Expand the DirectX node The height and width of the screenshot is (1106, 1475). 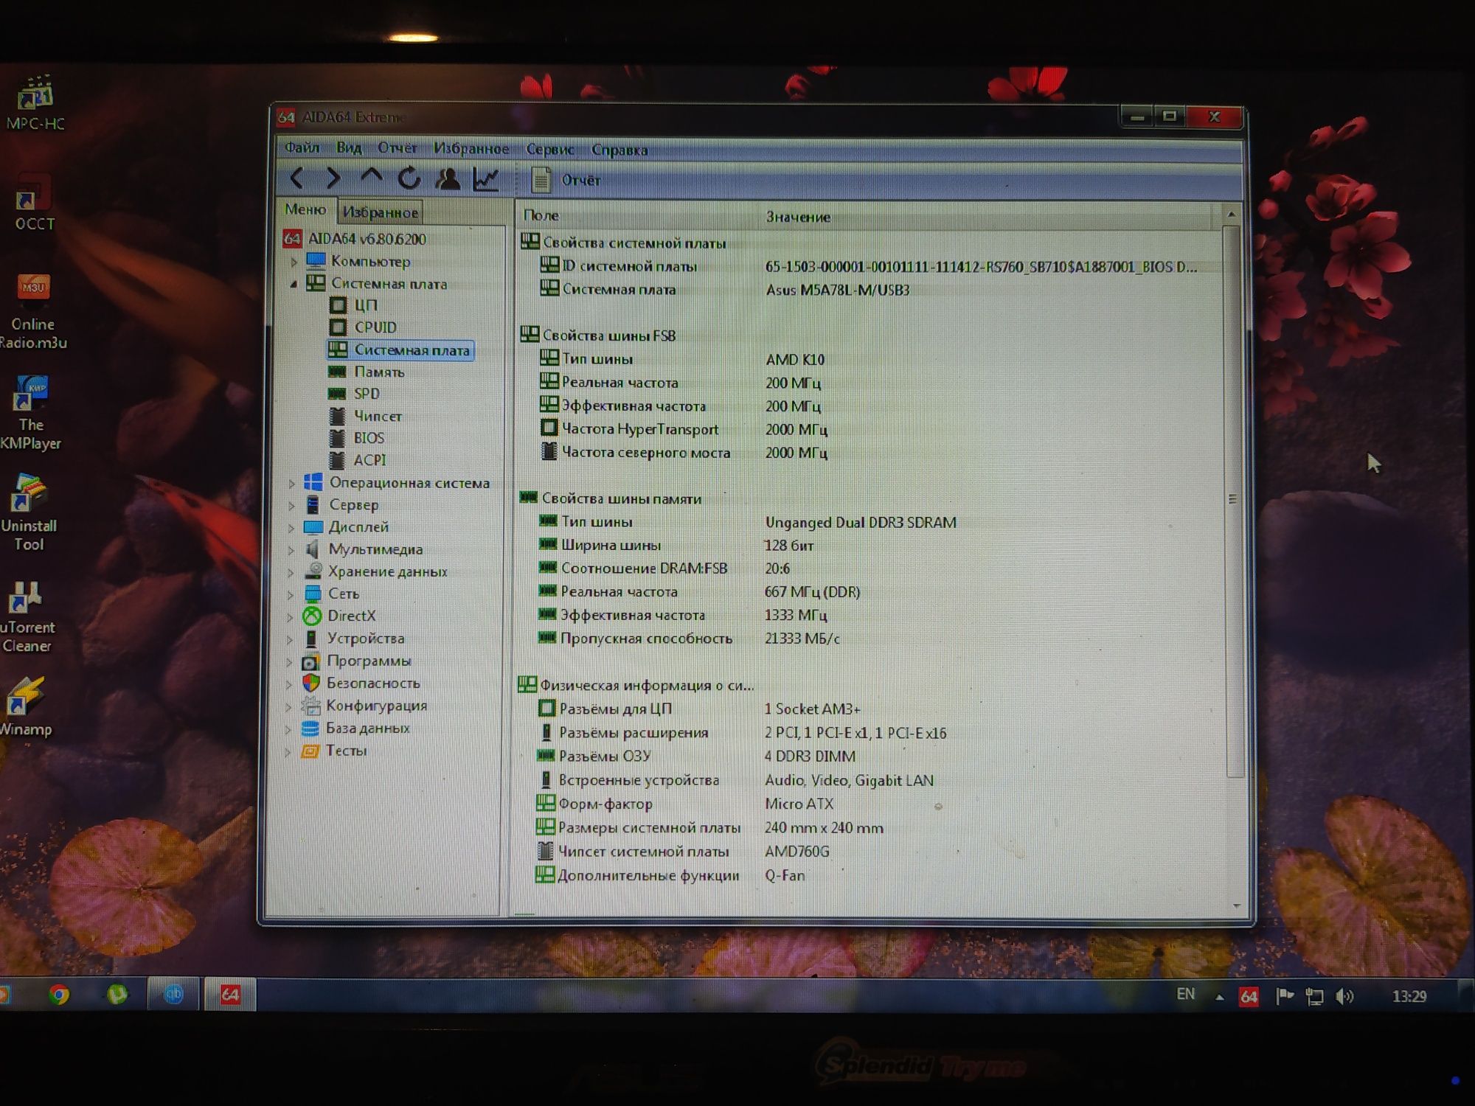(290, 616)
